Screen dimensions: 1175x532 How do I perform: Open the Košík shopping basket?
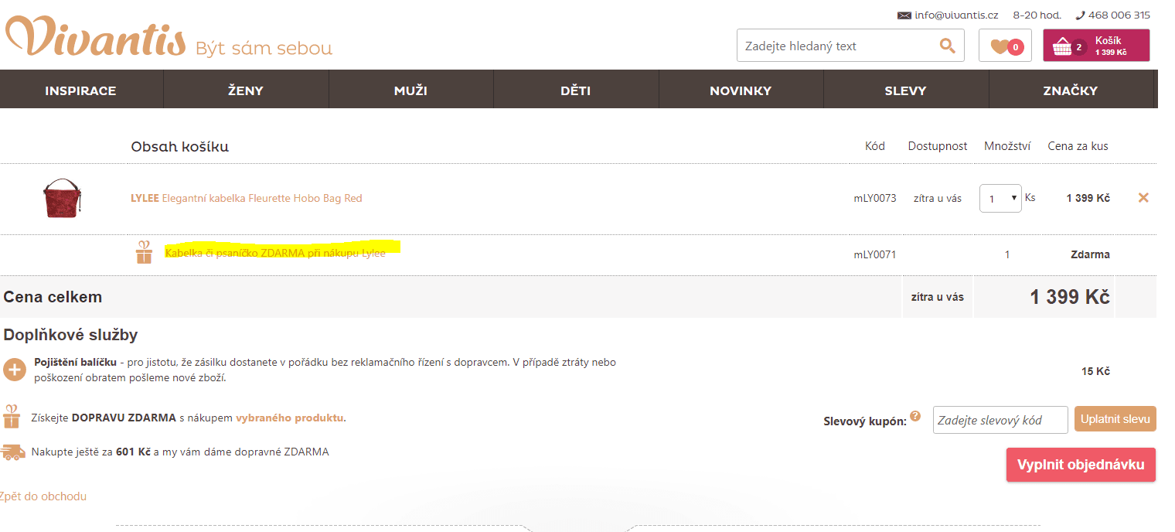click(1095, 46)
